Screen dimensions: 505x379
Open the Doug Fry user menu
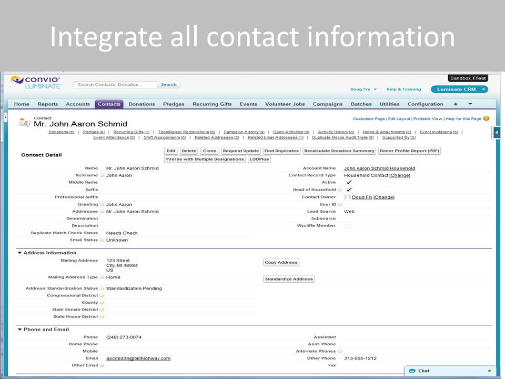363,89
